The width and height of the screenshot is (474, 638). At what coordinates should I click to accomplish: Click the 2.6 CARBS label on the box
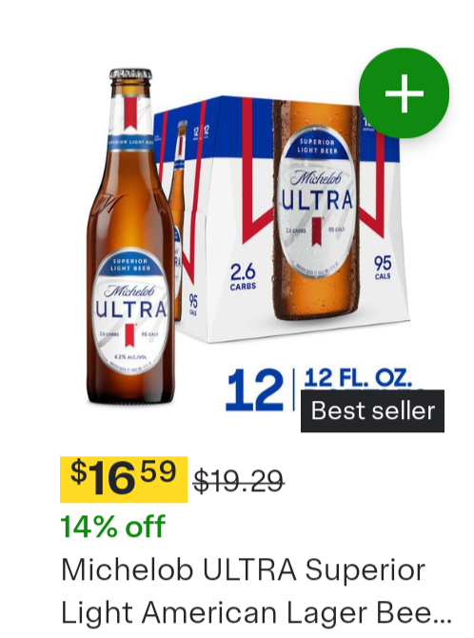pyautogui.click(x=243, y=276)
